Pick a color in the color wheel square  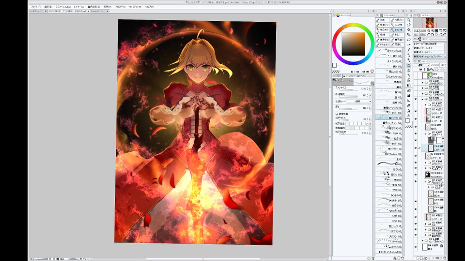point(353,44)
